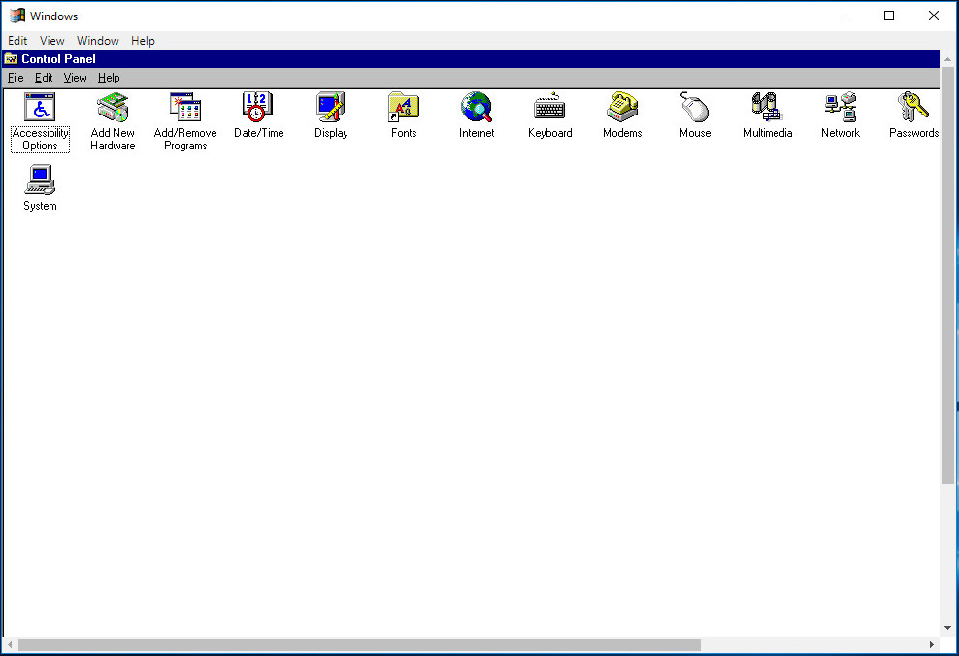Select the Add/Remove Programs icon
This screenshot has width=959, height=656.
point(185,108)
